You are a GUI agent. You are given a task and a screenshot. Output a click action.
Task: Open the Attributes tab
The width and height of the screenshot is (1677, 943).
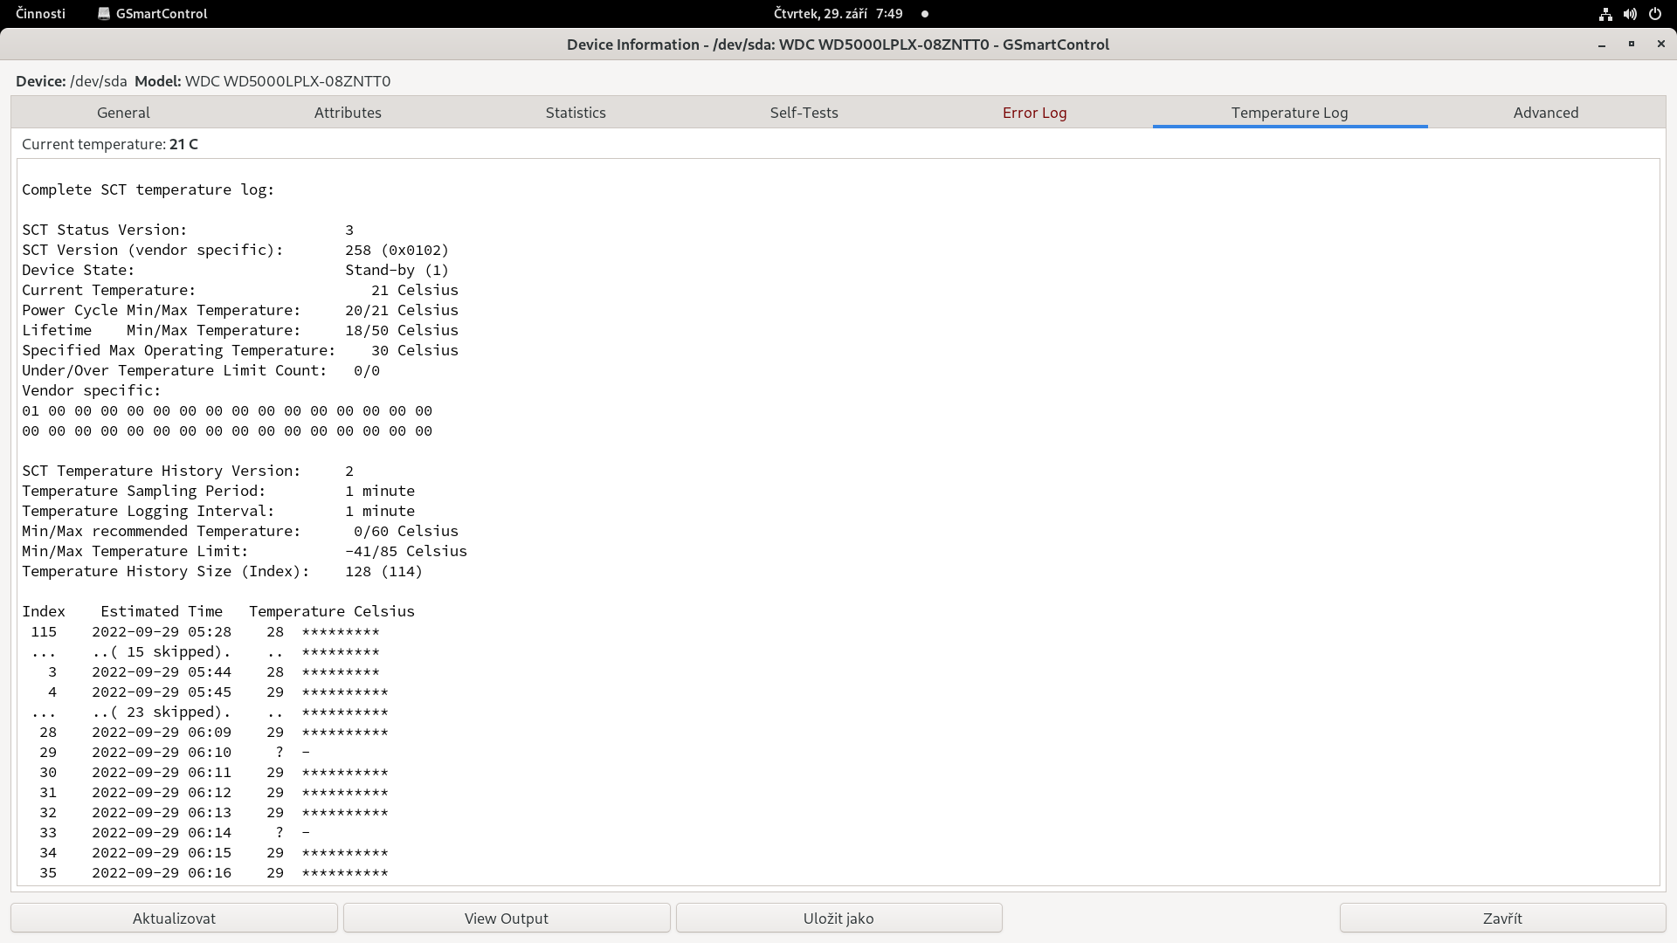point(348,113)
